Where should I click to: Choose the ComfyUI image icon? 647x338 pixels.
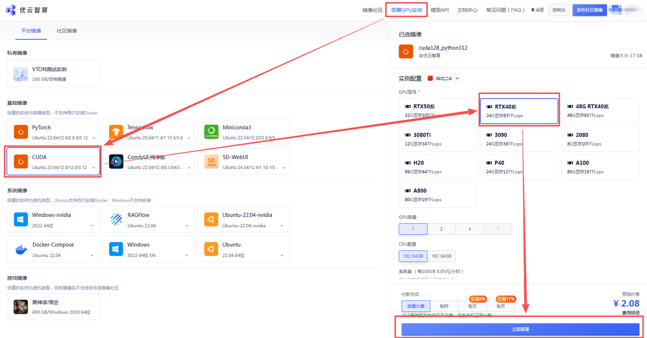click(x=116, y=162)
